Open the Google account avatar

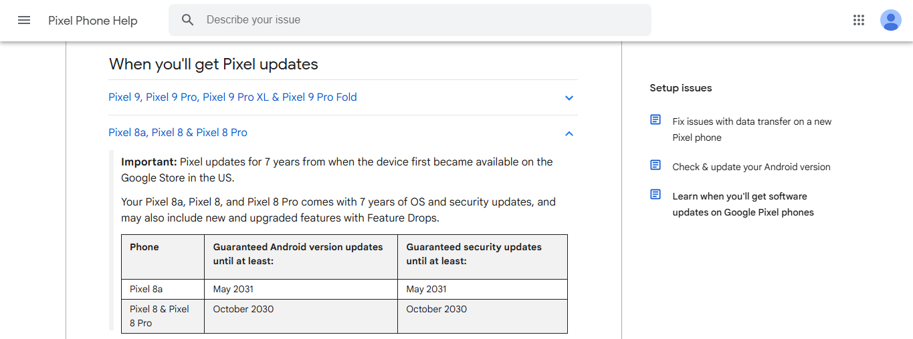[890, 20]
